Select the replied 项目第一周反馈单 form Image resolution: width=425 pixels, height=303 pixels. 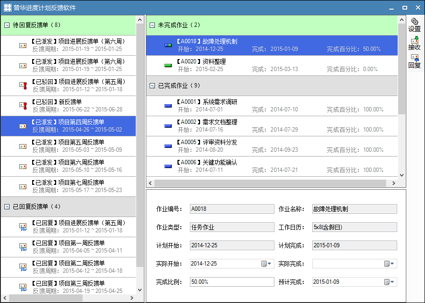point(68,247)
